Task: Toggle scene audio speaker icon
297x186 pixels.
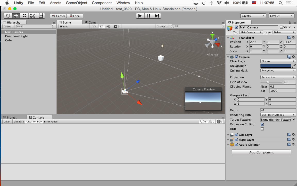Action: pyautogui.click(x=108, y=26)
